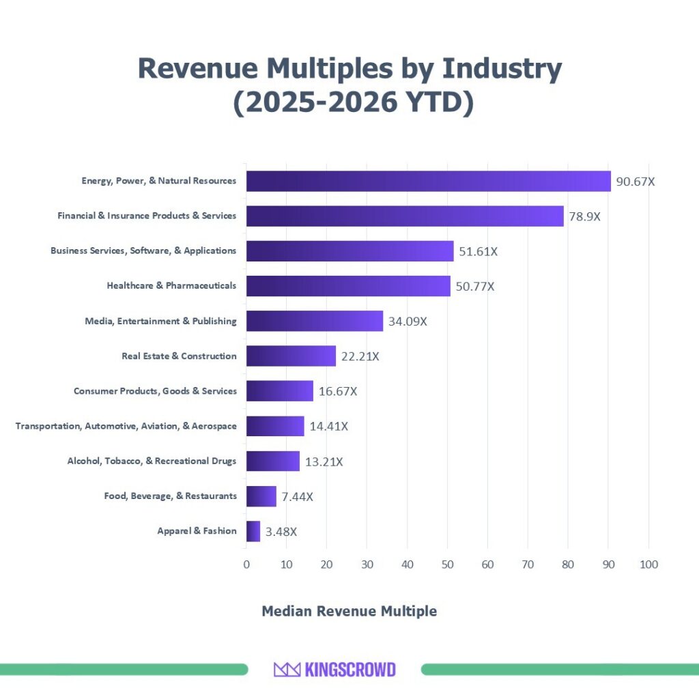Click the 'Transportation, Automotive, Aviation, & Aerospace' label
The width and height of the screenshot is (699, 699).
(x=126, y=426)
